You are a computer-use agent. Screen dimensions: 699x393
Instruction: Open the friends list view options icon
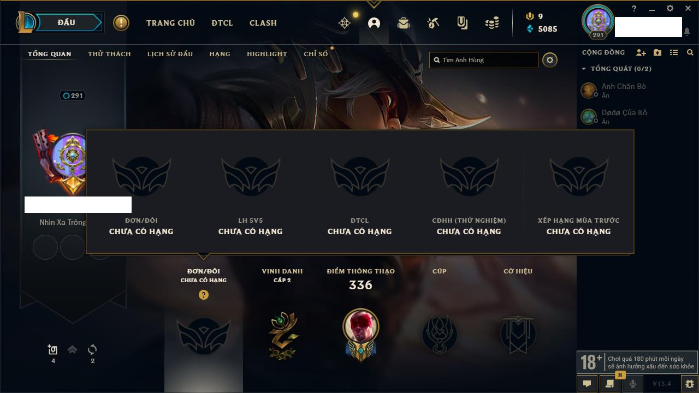tap(674, 52)
